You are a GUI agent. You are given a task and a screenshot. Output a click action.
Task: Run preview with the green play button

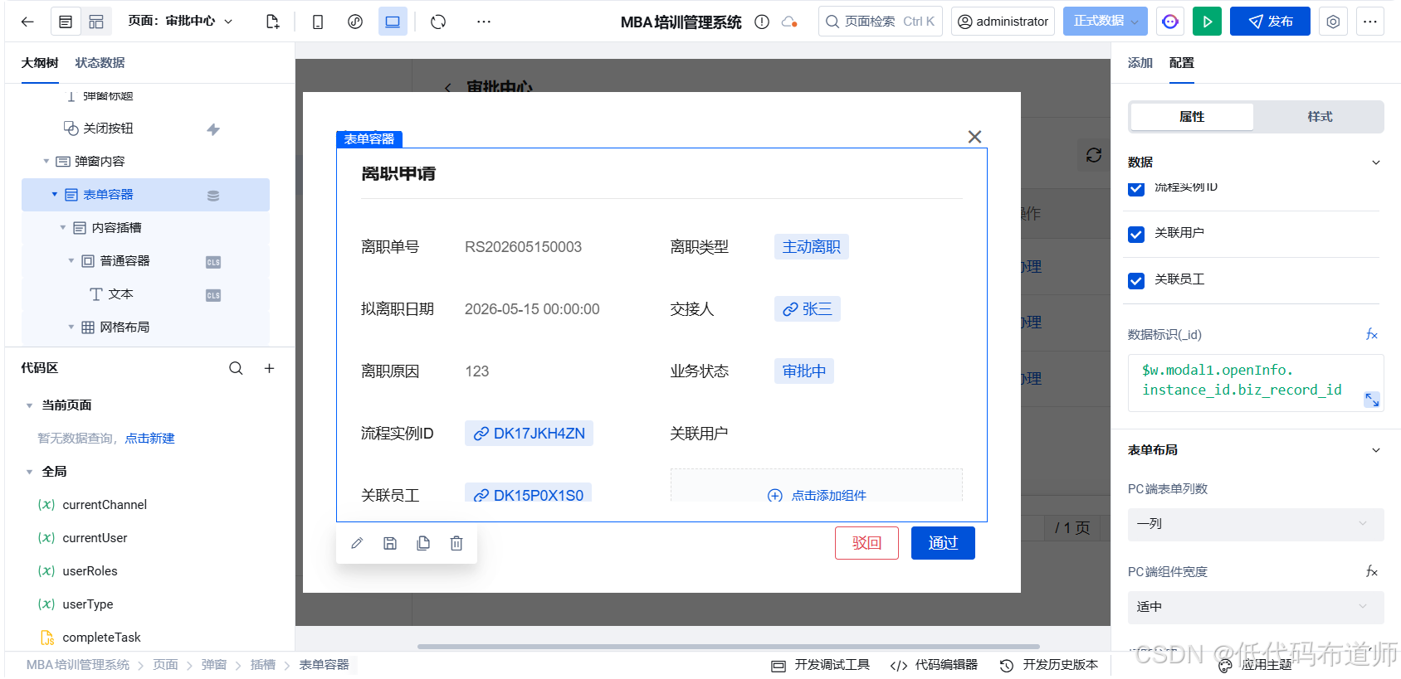[1207, 22]
